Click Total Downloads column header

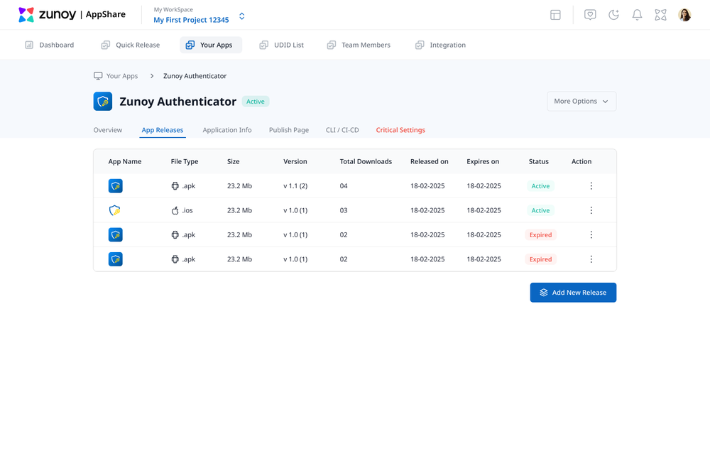pos(366,161)
